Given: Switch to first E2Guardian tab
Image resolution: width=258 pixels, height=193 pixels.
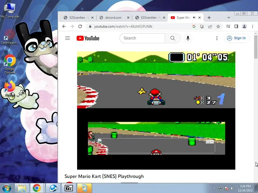Looking at the screenshot, I should [x=79, y=18].
